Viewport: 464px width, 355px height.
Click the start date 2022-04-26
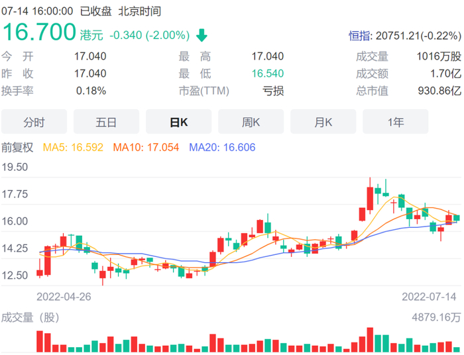[64, 297]
